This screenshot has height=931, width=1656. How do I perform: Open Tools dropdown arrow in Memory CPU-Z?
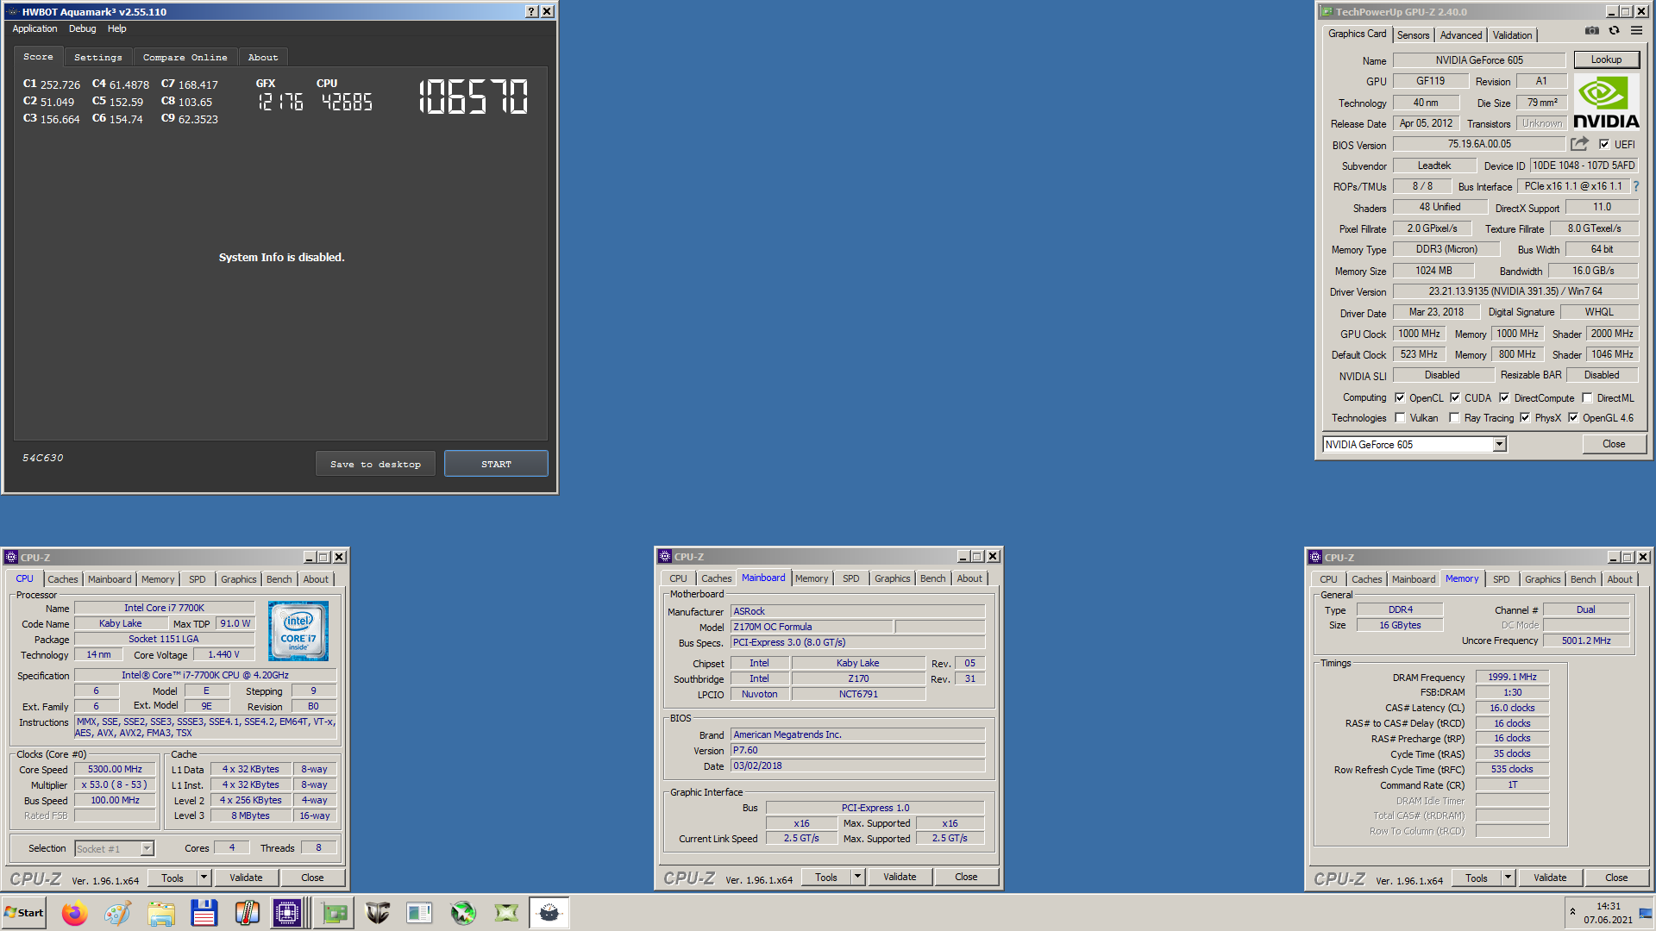tap(1508, 878)
